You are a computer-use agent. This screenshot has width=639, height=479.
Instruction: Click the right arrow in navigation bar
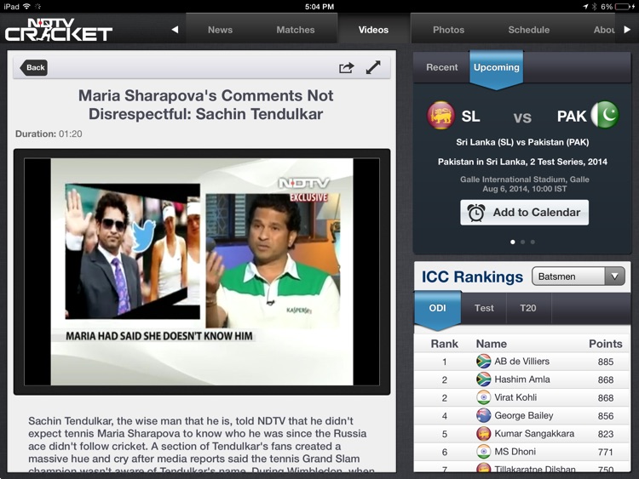(627, 29)
